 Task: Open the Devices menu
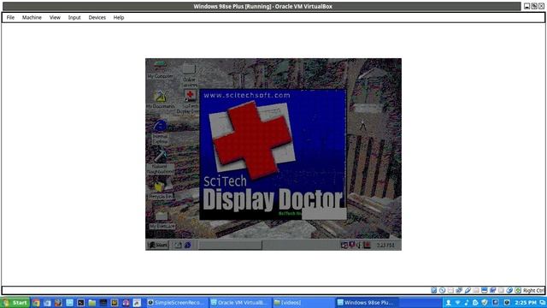[x=97, y=17]
